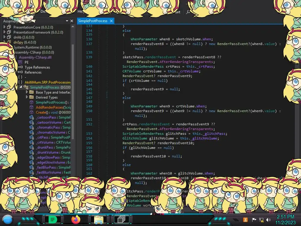Click the References node icon
Viewport: 301px width, 226px height.
coord(20,72)
